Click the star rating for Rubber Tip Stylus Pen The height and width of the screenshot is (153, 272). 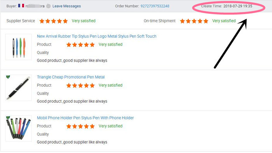click(x=80, y=45)
